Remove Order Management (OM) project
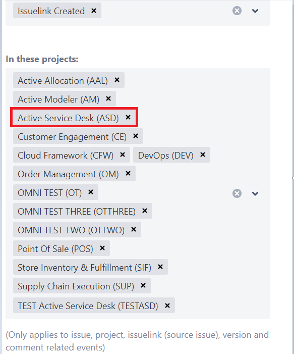The width and height of the screenshot is (294, 354). click(128, 173)
